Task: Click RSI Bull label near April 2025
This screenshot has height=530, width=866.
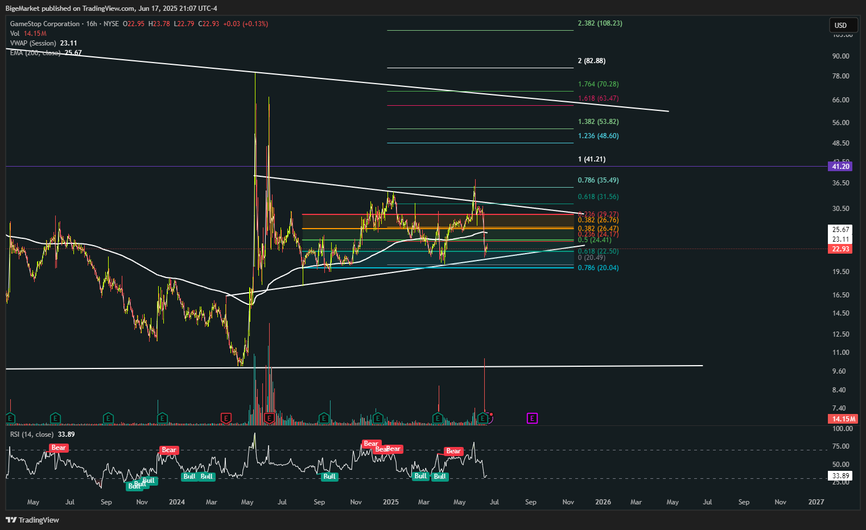Action: pos(440,477)
